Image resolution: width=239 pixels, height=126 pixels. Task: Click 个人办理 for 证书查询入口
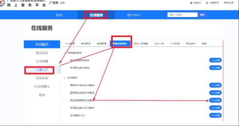tap(215, 115)
